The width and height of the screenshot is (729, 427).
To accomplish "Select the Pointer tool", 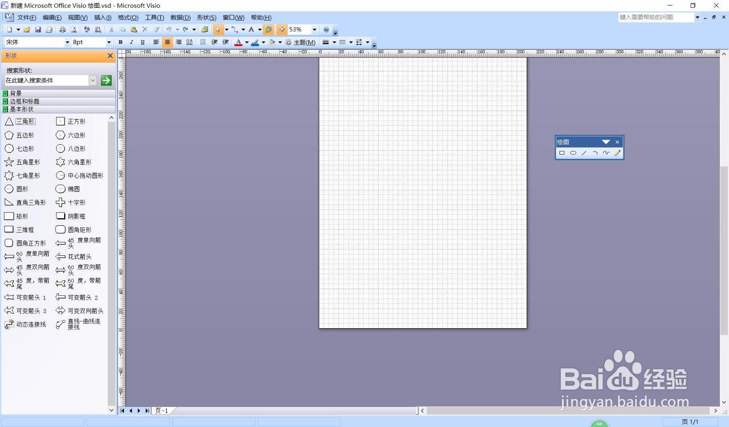I will [218, 30].
